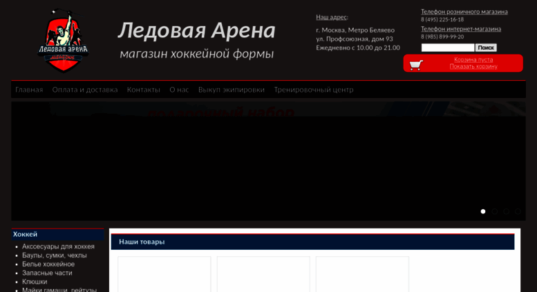Click the магазин хоккейной формы subtitle
The image size is (537, 292).
[197, 54]
